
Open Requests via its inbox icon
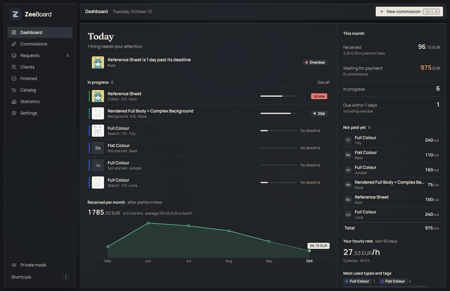[14, 55]
